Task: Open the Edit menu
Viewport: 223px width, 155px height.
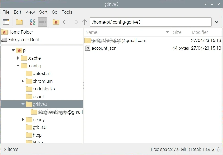Action: 17,12
